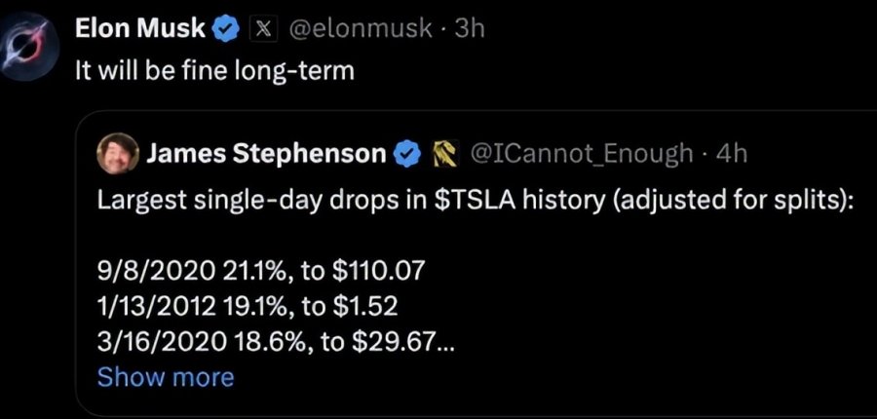
Task: Click the James Stephenson display name
Action: 265,154
